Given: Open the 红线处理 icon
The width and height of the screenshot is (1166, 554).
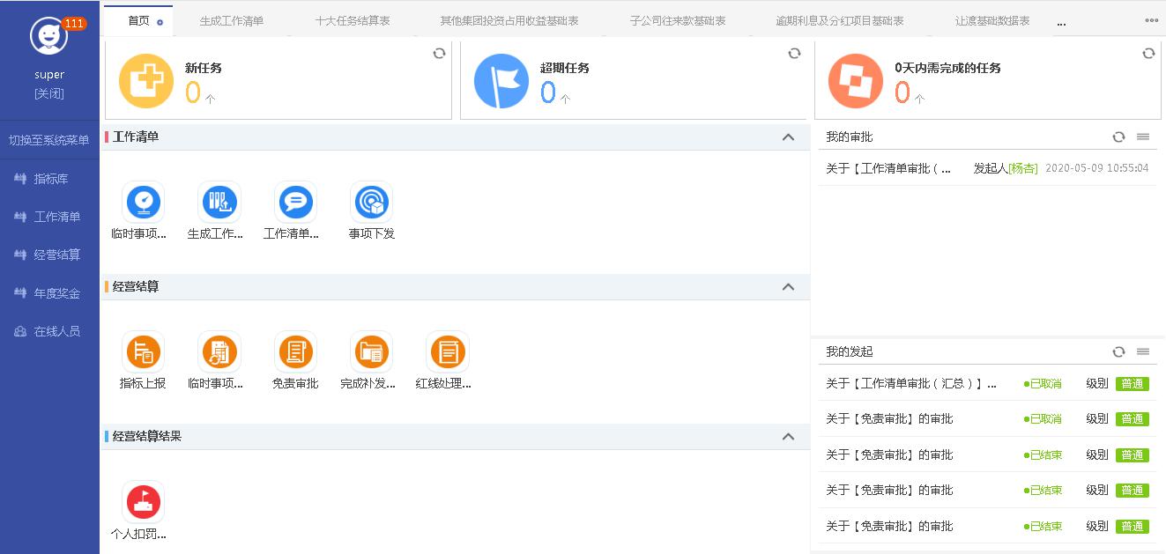Looking at the screenshot, I should click(x=447, y=352).
